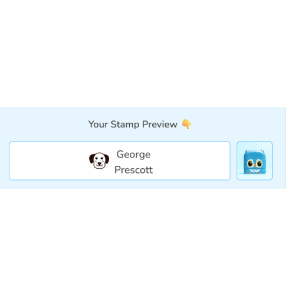
Task: Click the word "Your" in heading
Action: click(98, 124)
